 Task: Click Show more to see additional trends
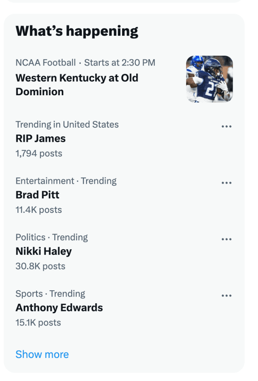tap(42, 354)
